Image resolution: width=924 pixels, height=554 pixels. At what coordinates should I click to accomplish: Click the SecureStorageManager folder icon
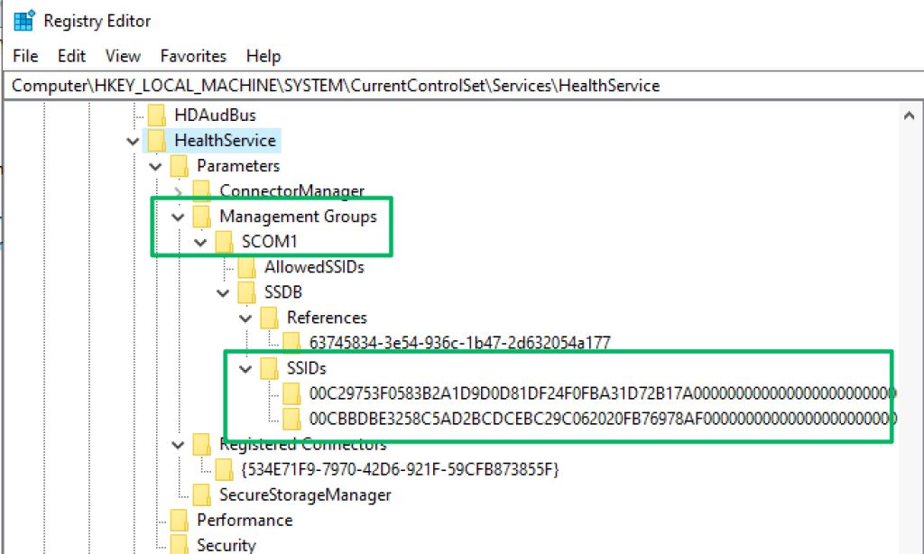[x=202, y=494]
